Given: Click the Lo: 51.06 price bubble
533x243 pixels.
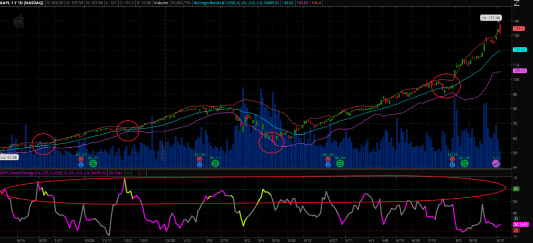Looking at the screenshot, I should (9, 157).
